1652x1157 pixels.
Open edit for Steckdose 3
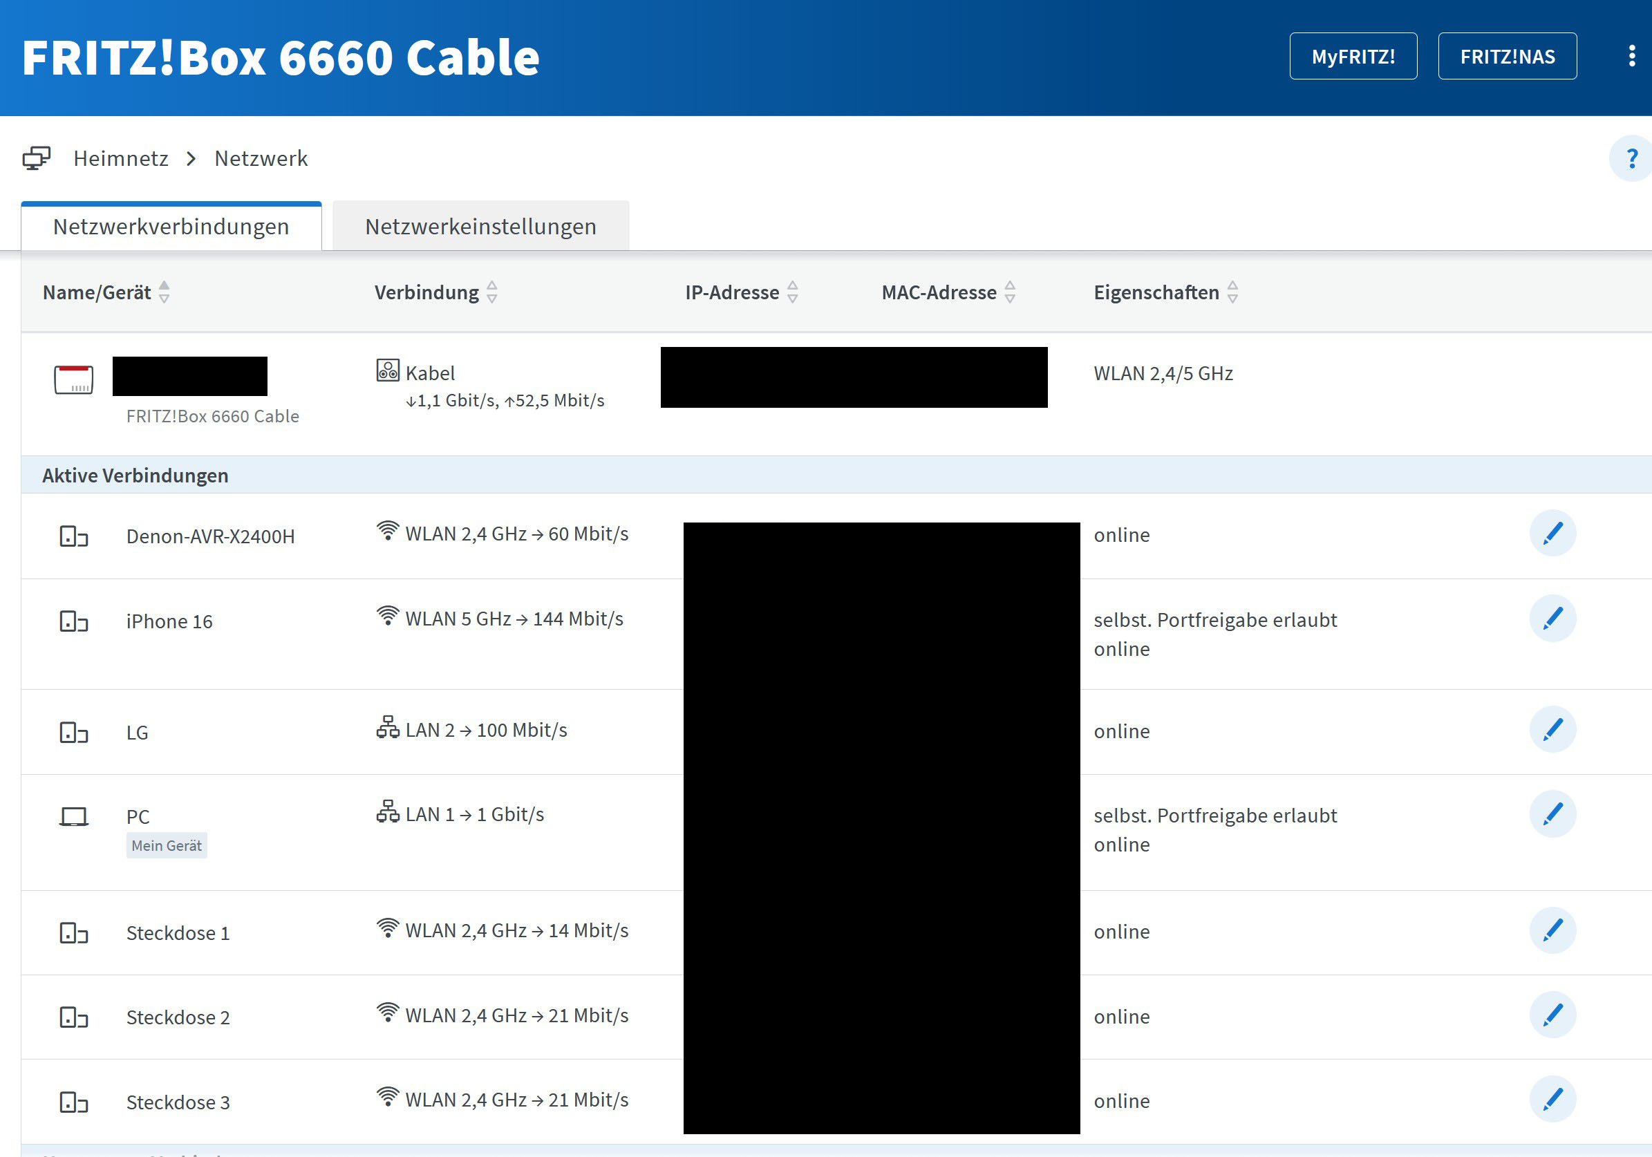coord(1552,1100)
